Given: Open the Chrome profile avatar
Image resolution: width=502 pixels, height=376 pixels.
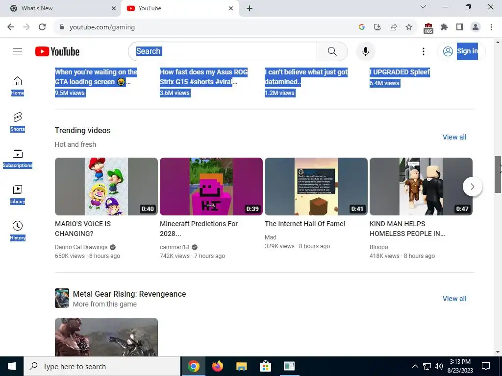Looking at the screenshot, I should 476,27.
